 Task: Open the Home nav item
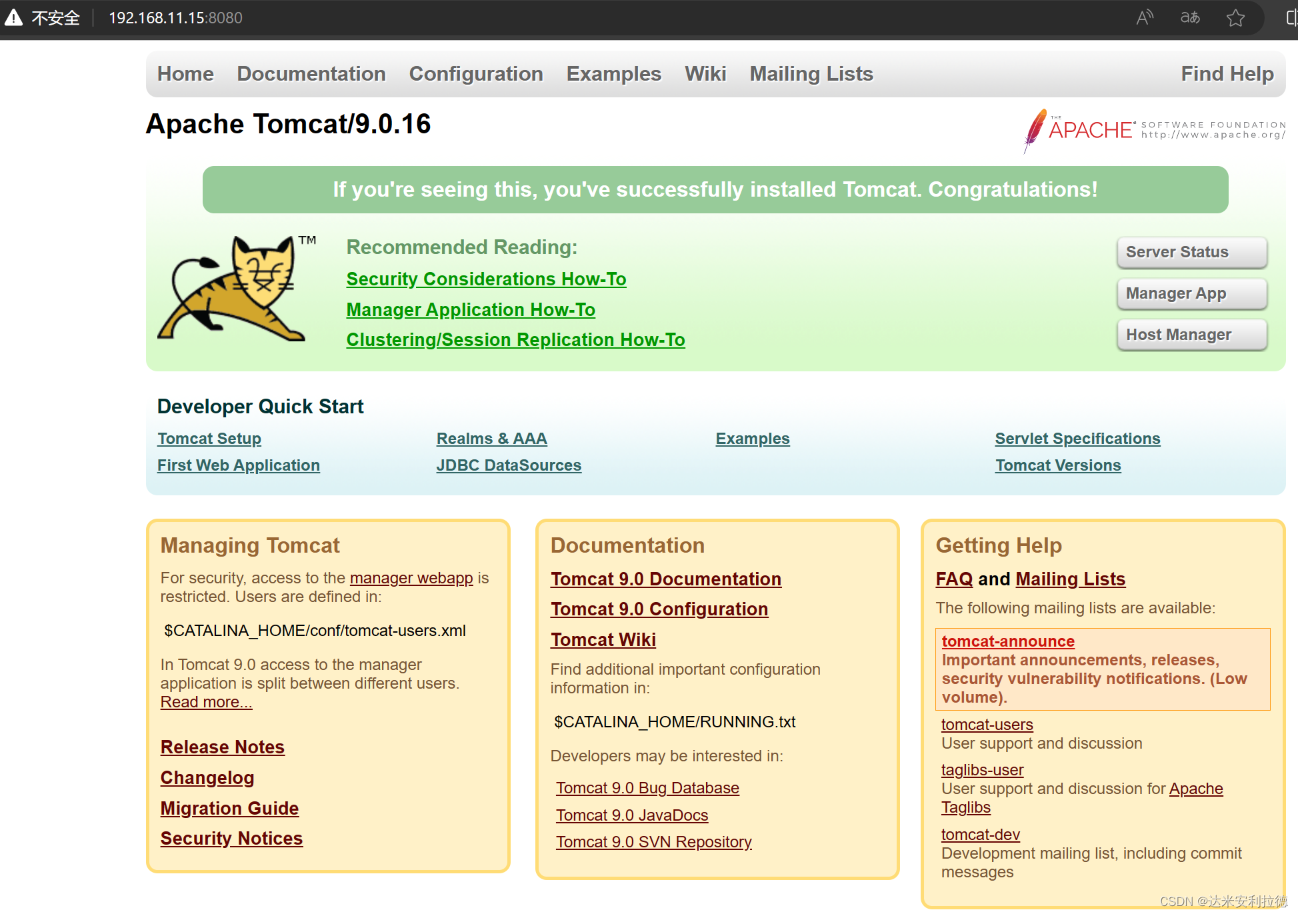185,74
